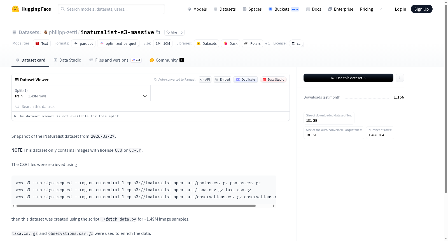The image size is (448, 241).
Task: Focus the main search models field
Action: click(111, 9)
